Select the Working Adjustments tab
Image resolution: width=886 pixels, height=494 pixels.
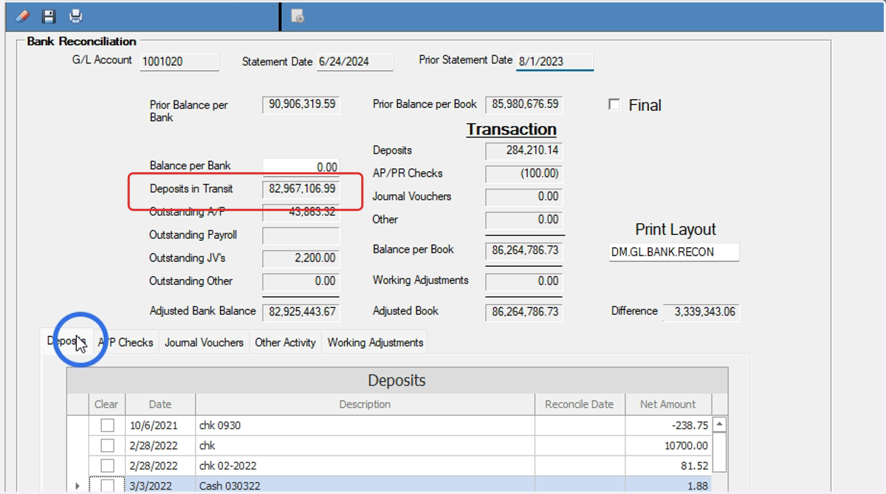coord(375,343)
